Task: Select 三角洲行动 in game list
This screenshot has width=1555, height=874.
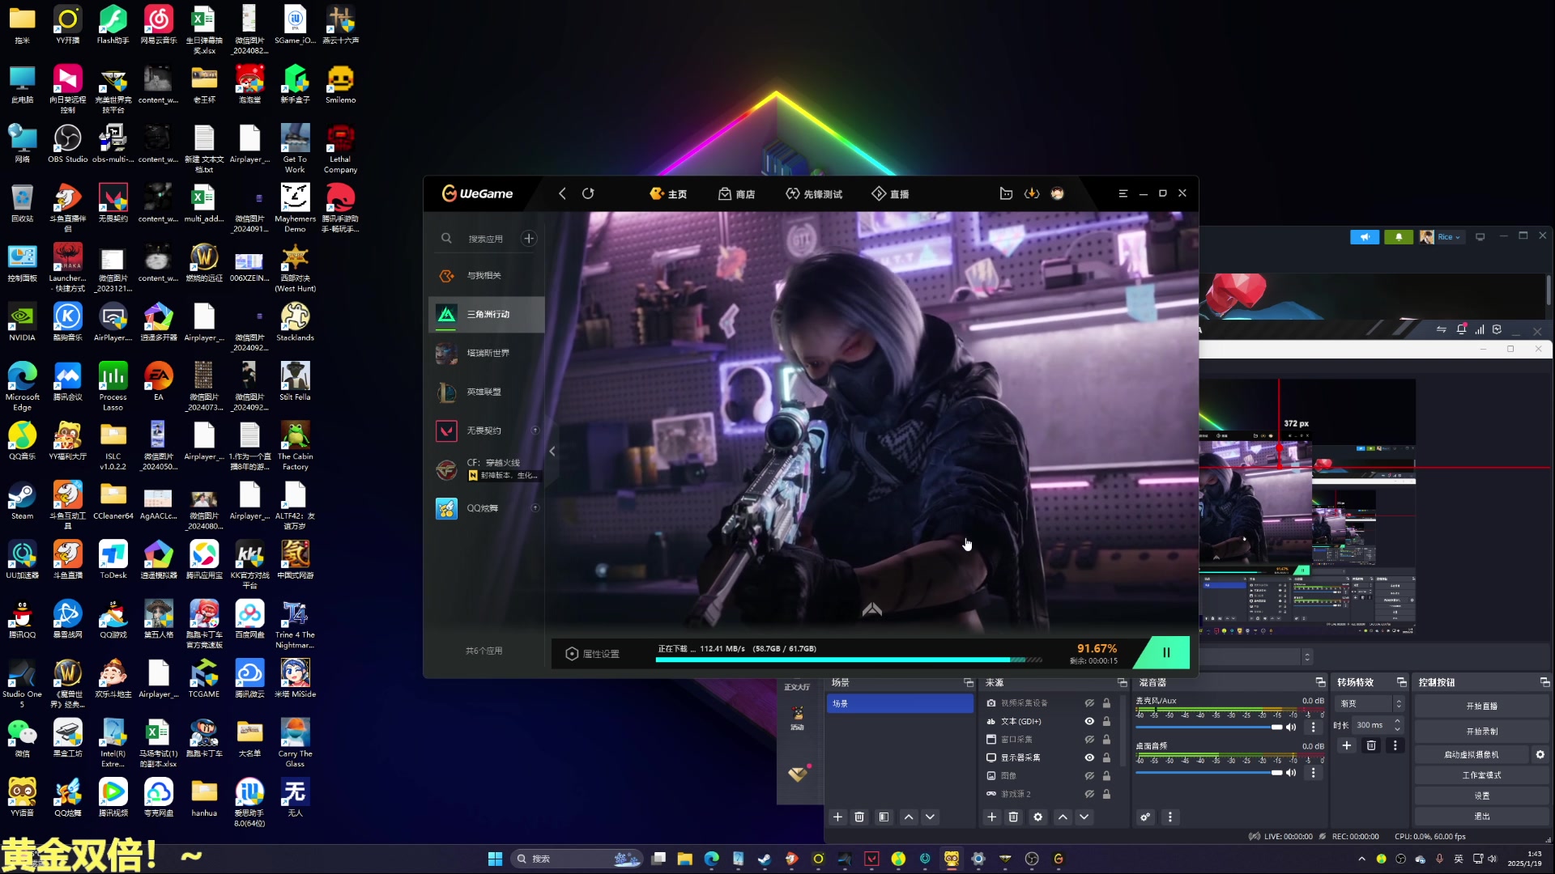Action: coord(486,315)
